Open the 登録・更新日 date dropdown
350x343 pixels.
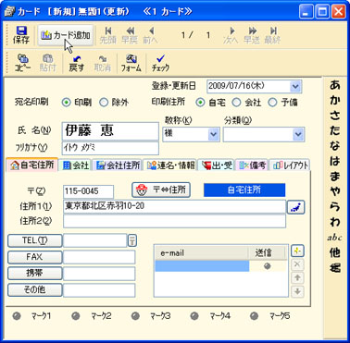(x=295, y=86)
